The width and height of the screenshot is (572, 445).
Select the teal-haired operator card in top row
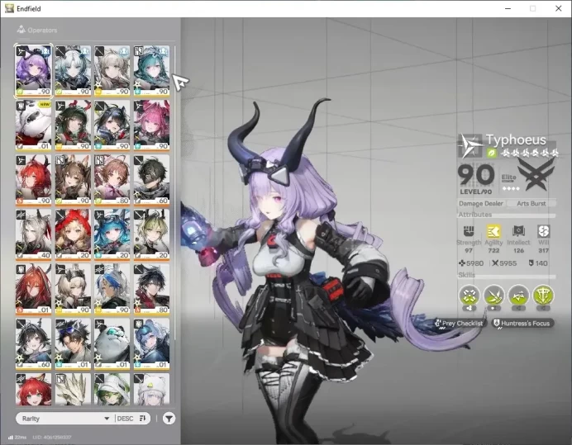coord(151,71)
